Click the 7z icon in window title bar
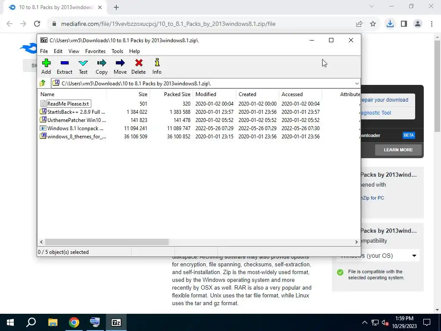 coord(43,40)
